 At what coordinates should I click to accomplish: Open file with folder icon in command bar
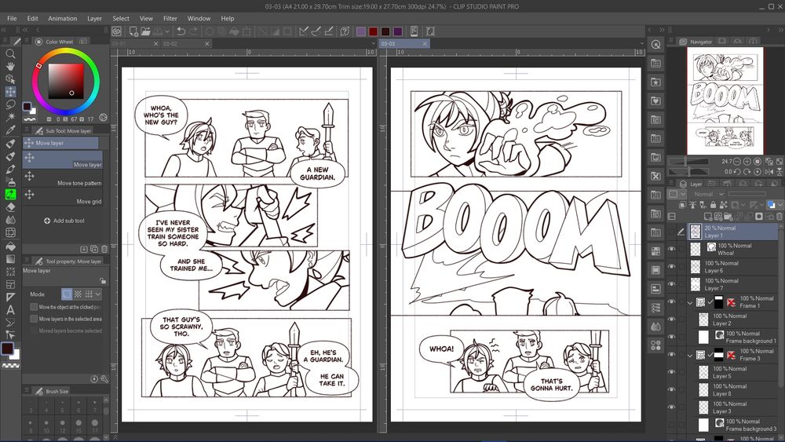click(x=146, y=31)
